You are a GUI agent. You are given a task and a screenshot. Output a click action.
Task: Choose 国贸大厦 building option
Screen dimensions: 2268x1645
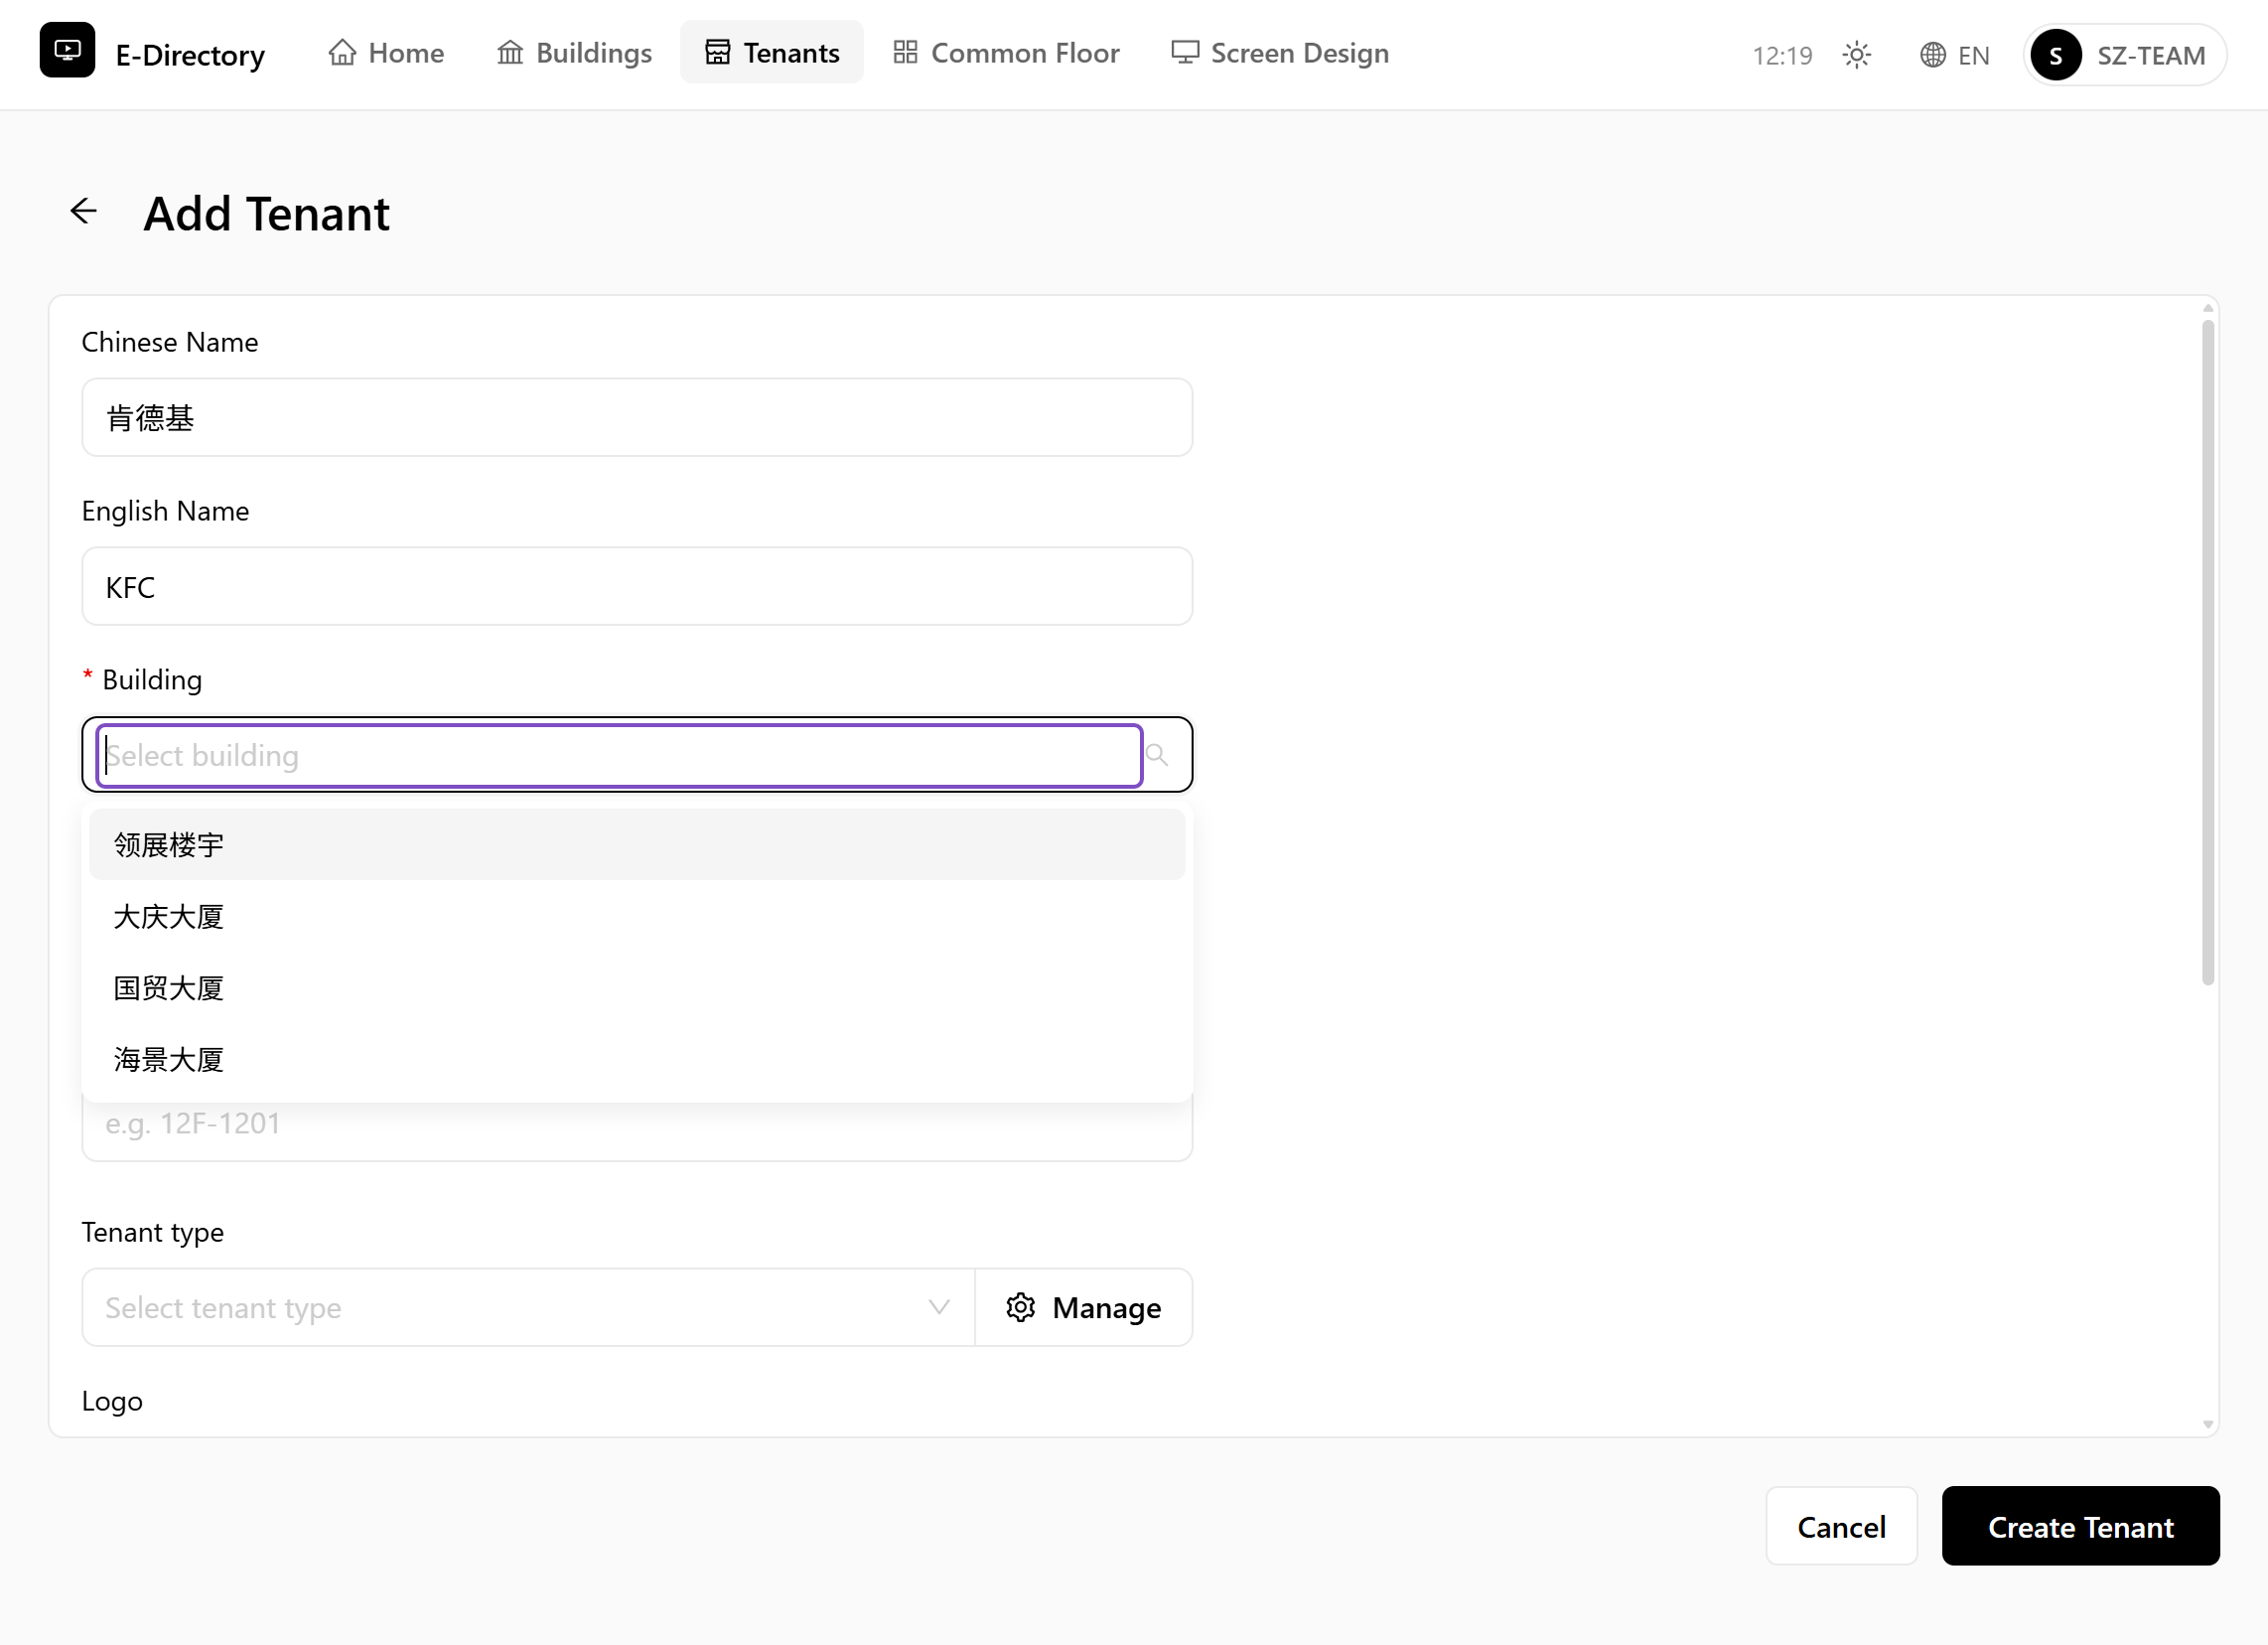637,988
